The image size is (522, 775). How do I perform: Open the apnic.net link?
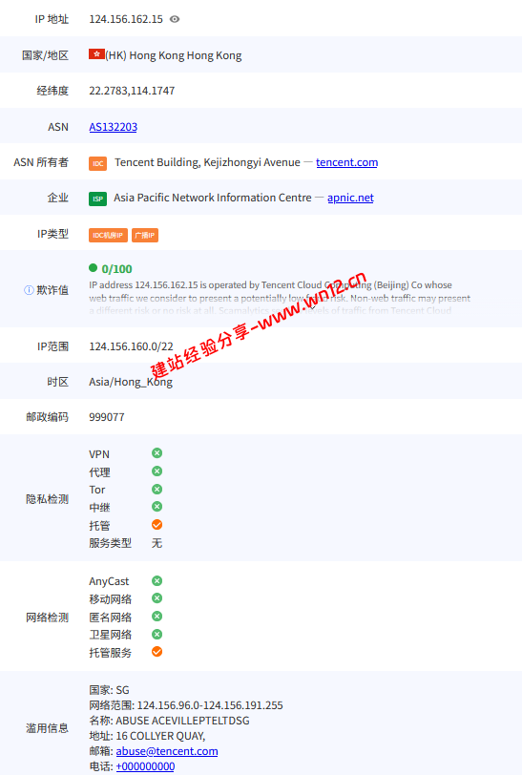[x=350, y=198]
